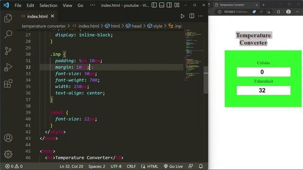Click the style breadcrumb
Viewport: 303px width, 170px height.
(x=158, y=26)
